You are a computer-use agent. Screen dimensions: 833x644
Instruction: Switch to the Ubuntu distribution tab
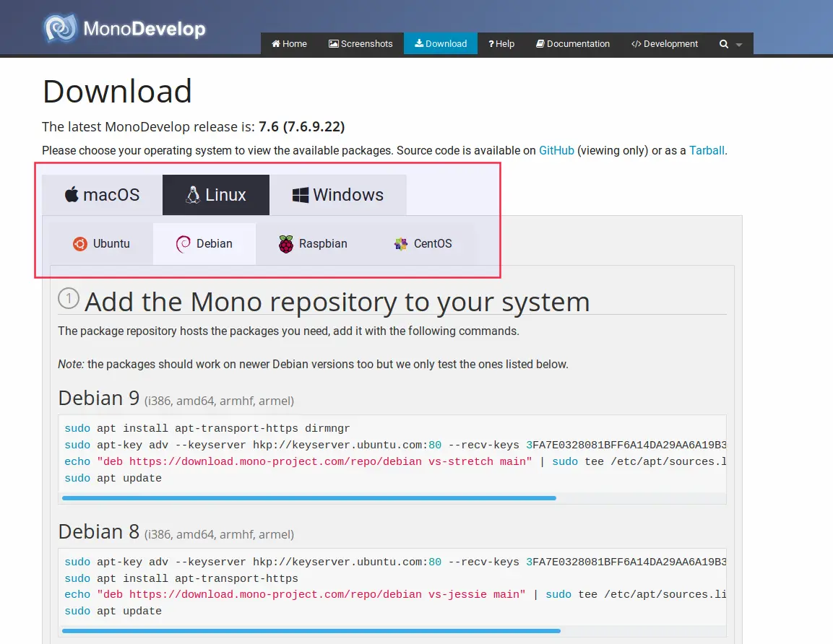[101, 243]
